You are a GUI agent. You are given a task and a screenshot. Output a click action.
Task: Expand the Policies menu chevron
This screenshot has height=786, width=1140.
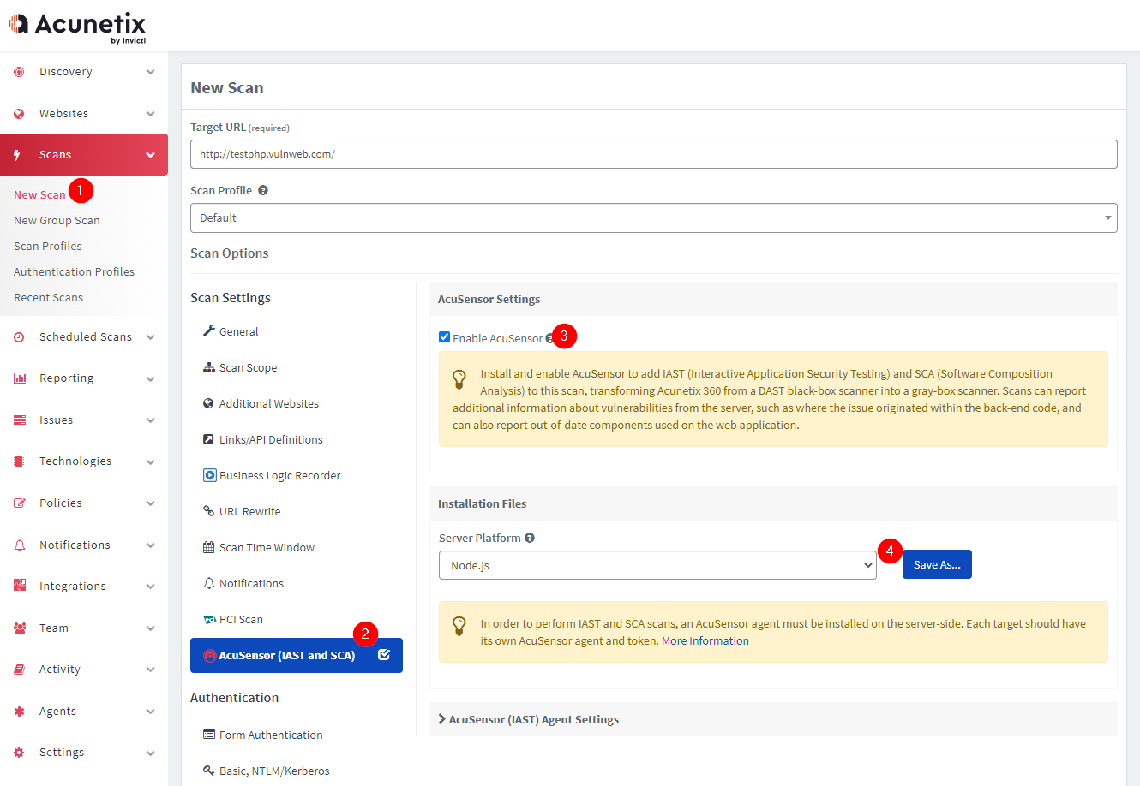(150, 503)
